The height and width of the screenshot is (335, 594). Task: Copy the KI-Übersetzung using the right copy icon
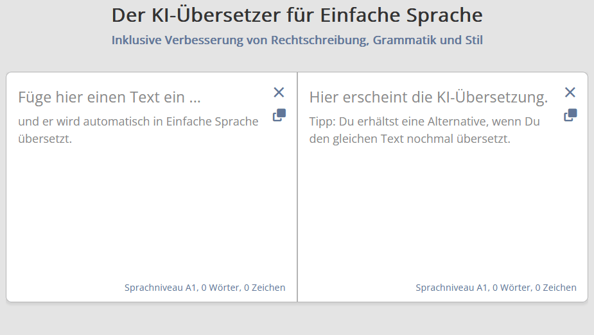pos(570,115)
